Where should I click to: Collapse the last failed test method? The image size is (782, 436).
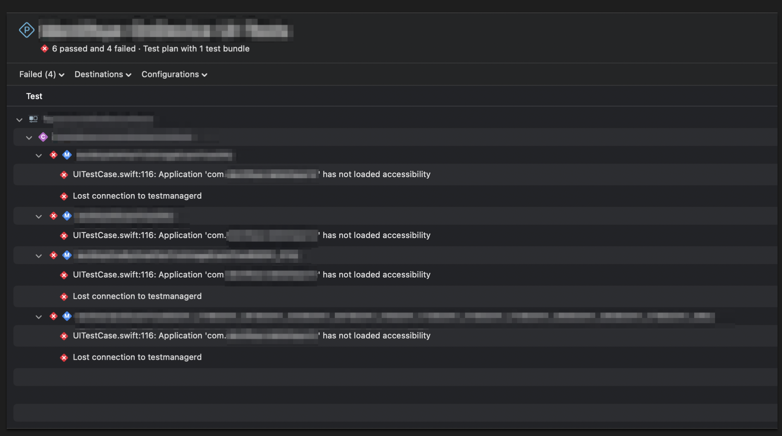point(39,317)
